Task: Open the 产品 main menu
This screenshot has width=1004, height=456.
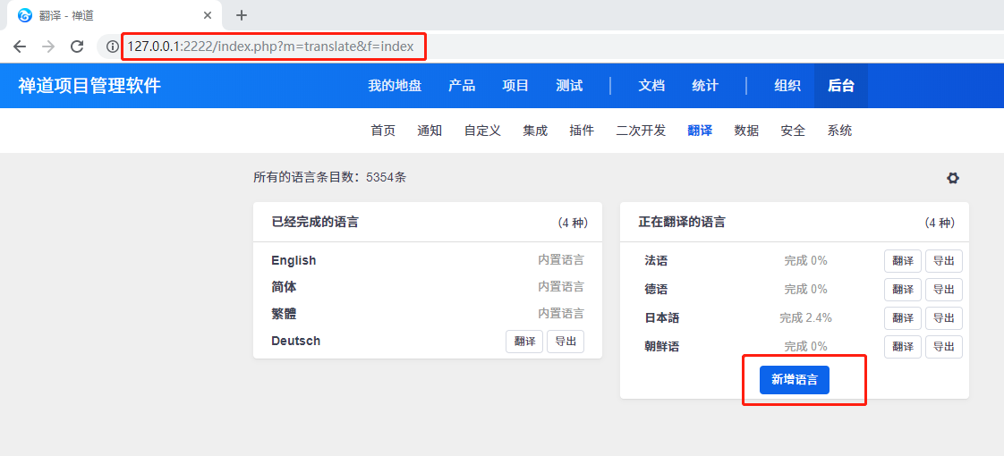Action: tap(462, 86)
